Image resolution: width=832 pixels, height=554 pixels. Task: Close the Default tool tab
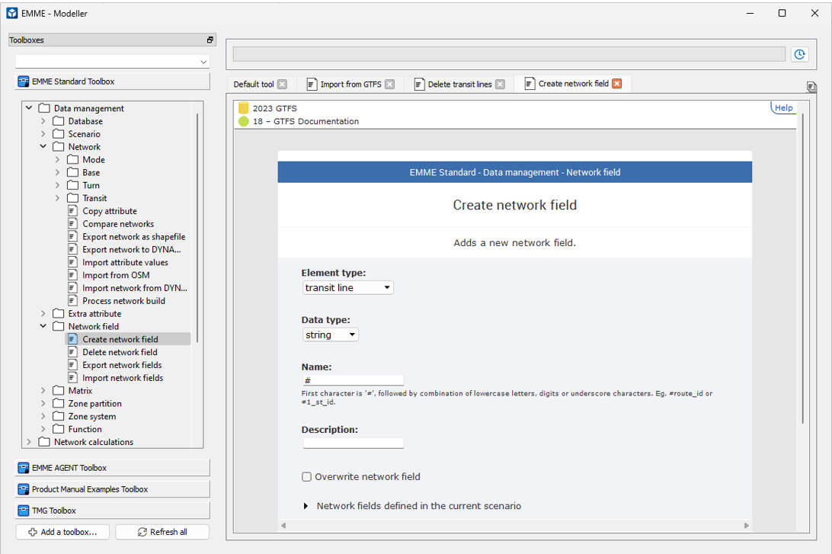(282, 85)
